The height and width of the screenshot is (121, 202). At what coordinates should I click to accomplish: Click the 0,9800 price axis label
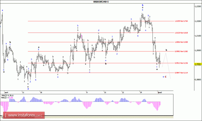(198, 80)
